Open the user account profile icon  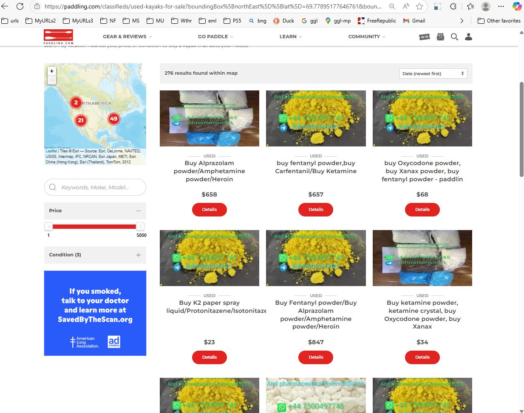[468, 37]
